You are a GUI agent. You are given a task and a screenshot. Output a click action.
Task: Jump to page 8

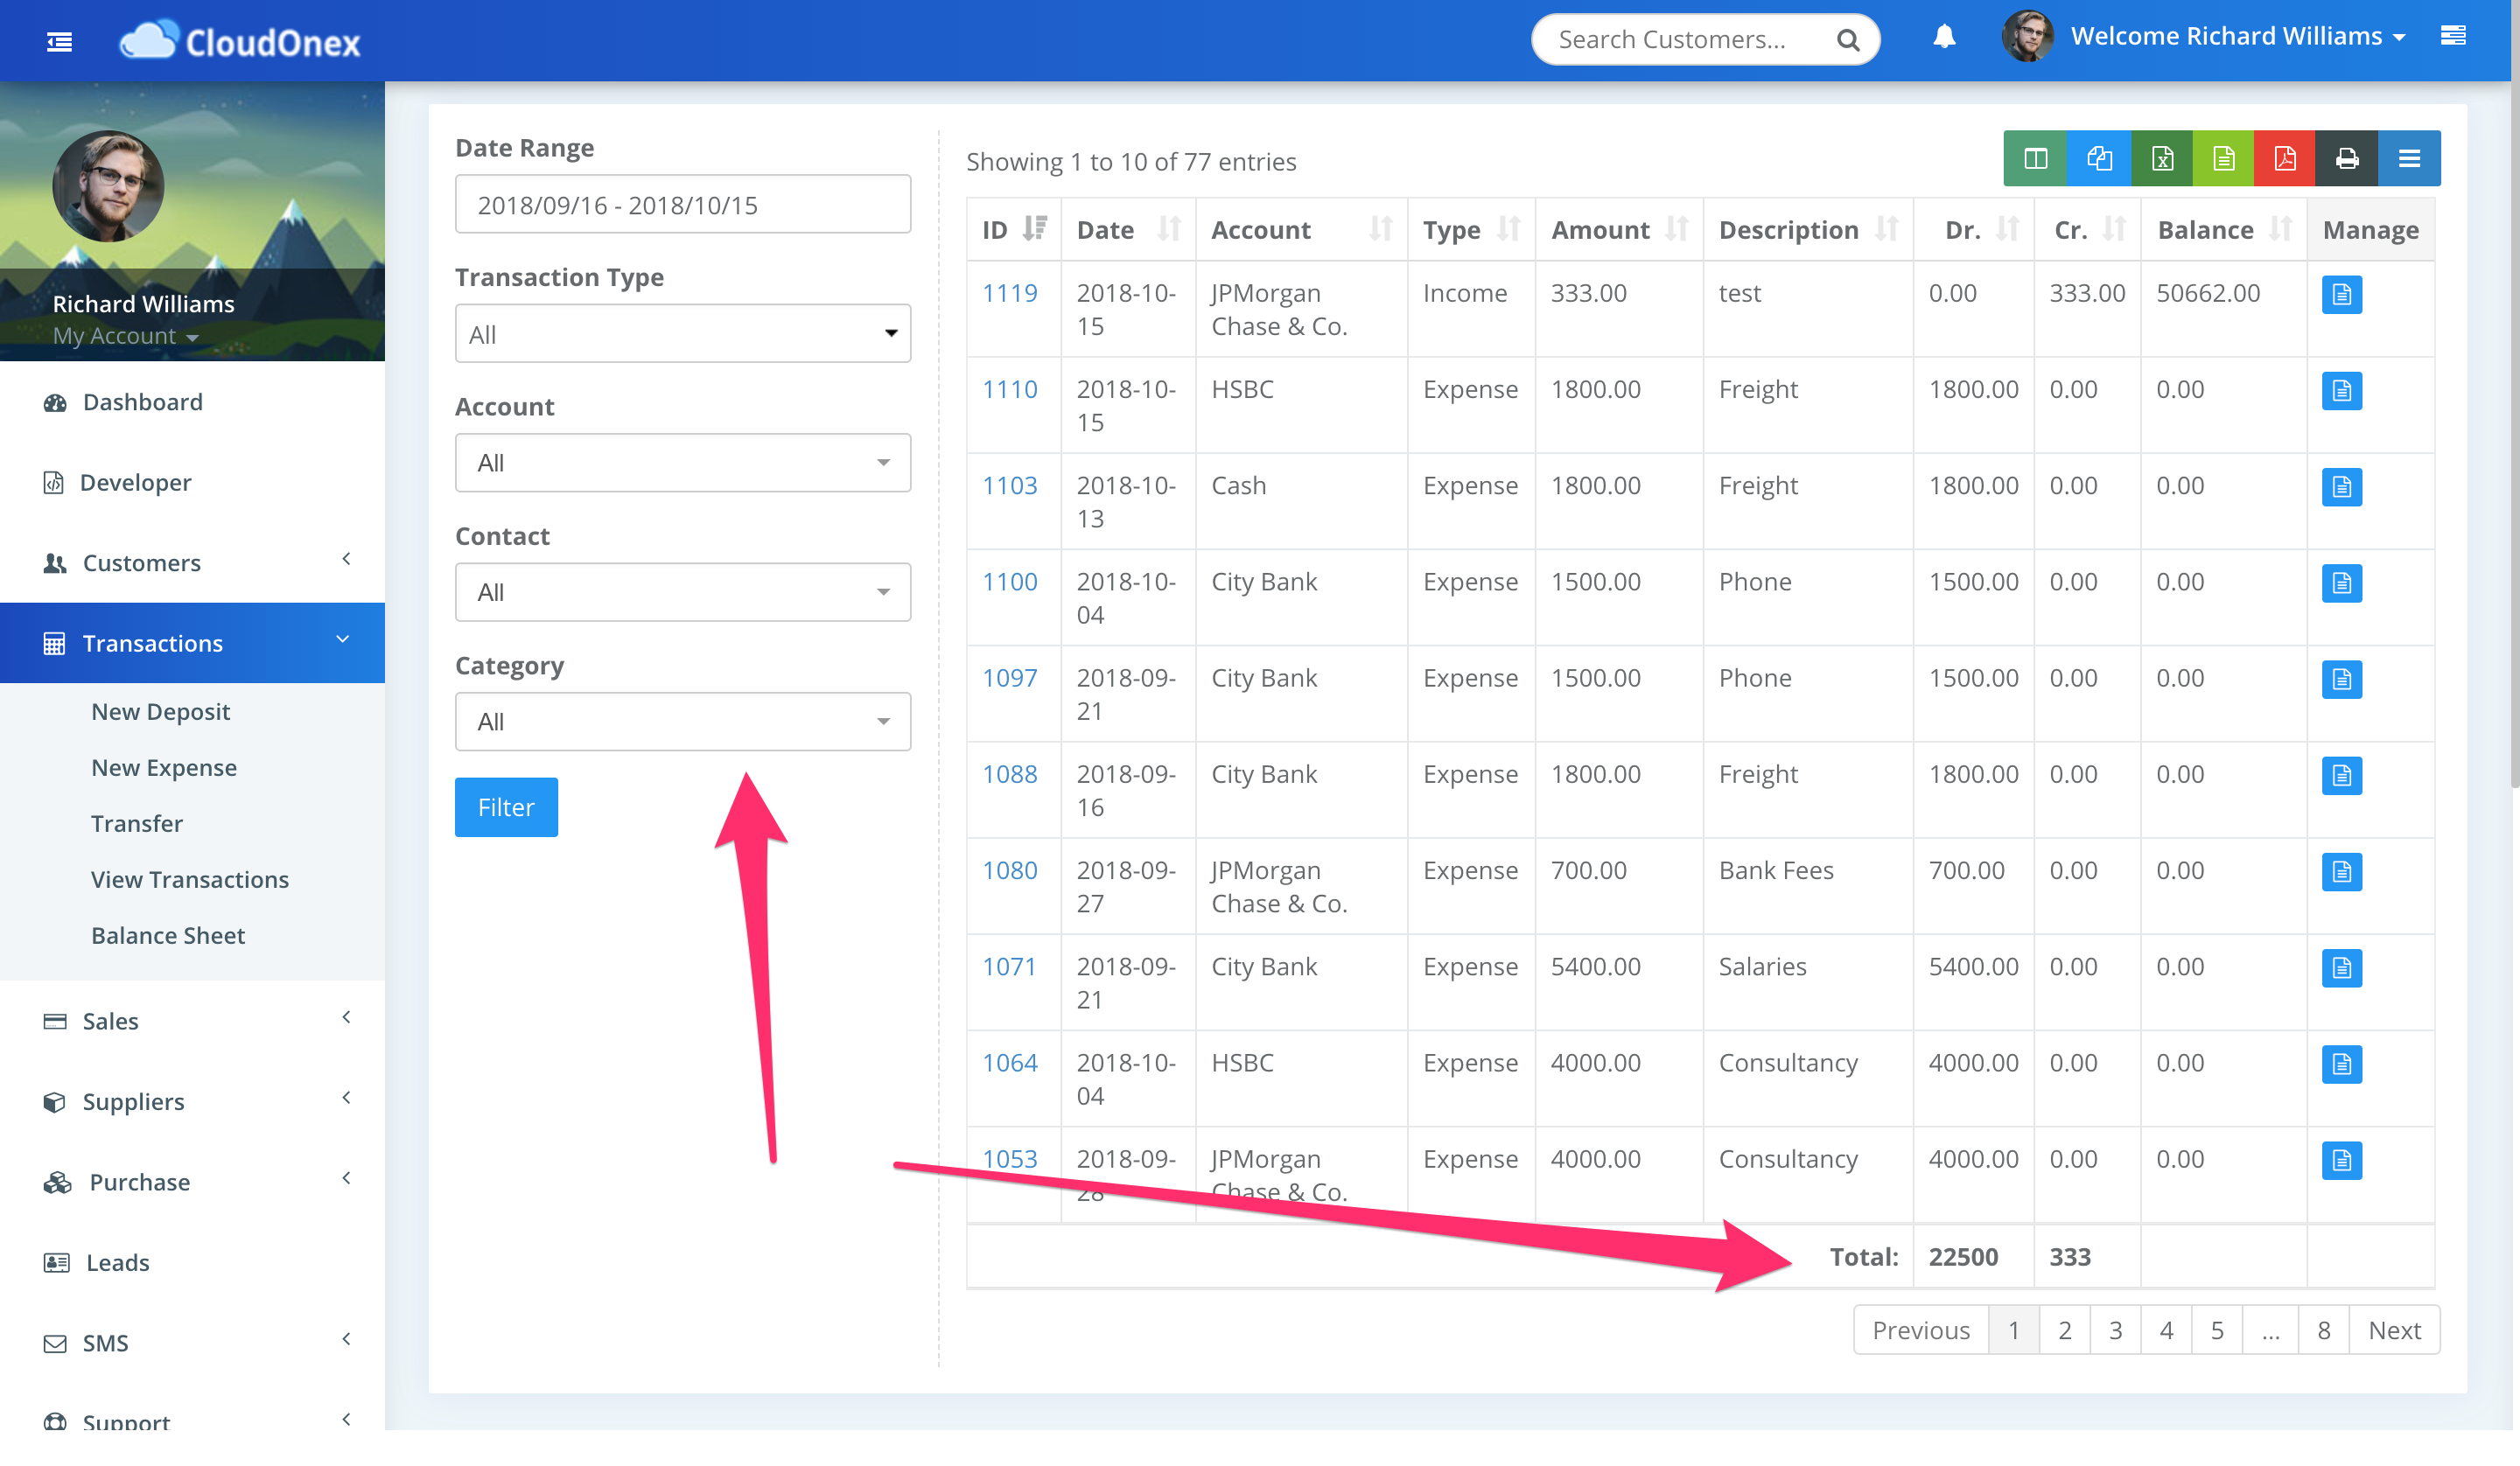point(2323,1330)
